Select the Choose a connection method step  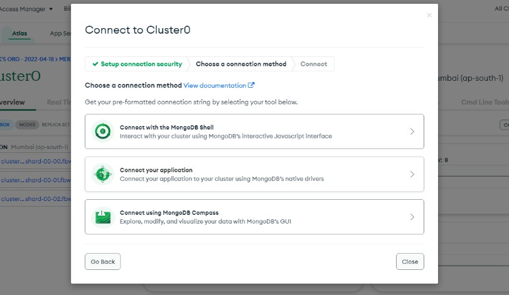coord(241,64)
